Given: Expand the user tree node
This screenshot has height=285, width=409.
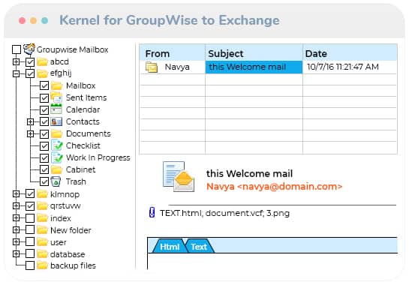Looking at the screenshot, I should pyautogui.click(x=17, y=241).
